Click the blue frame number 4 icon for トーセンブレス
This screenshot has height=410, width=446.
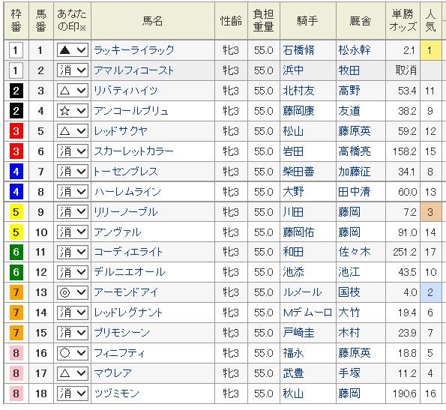(x=16, y=172)
